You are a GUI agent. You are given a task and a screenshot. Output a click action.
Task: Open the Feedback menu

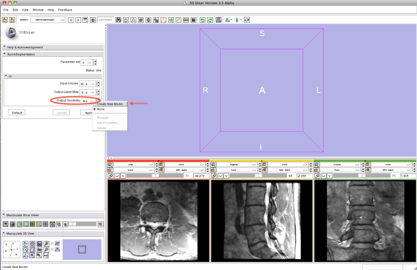65,10
